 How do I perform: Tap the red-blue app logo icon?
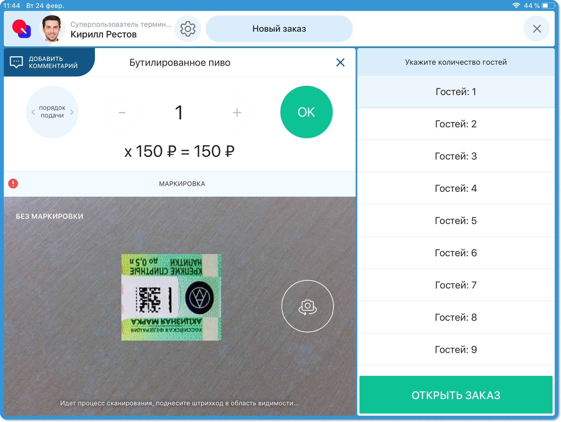click(x=22, y=29)
